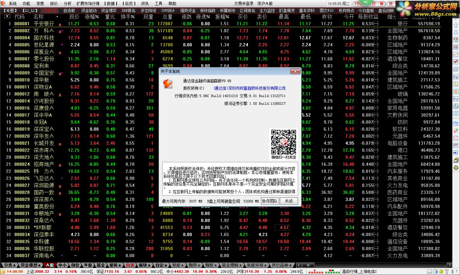Select the 中小 bottom tab
The image size is (460, 275).
pyautogui.click(x=62, y=265)
